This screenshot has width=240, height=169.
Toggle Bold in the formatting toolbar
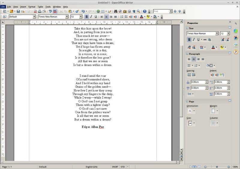coord(86,17)
